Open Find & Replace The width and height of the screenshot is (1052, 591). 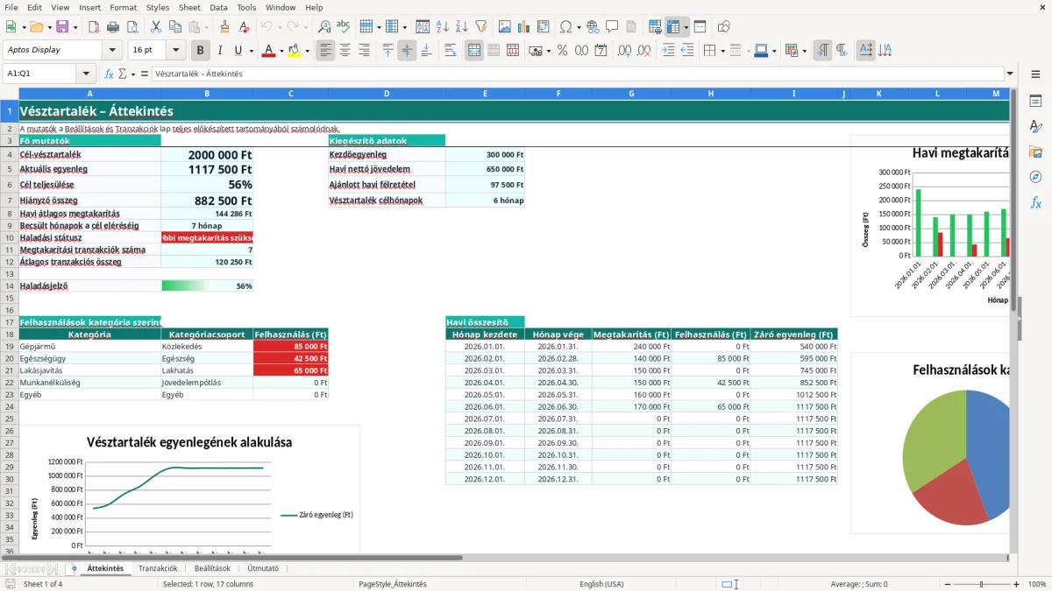pos(324,27)
